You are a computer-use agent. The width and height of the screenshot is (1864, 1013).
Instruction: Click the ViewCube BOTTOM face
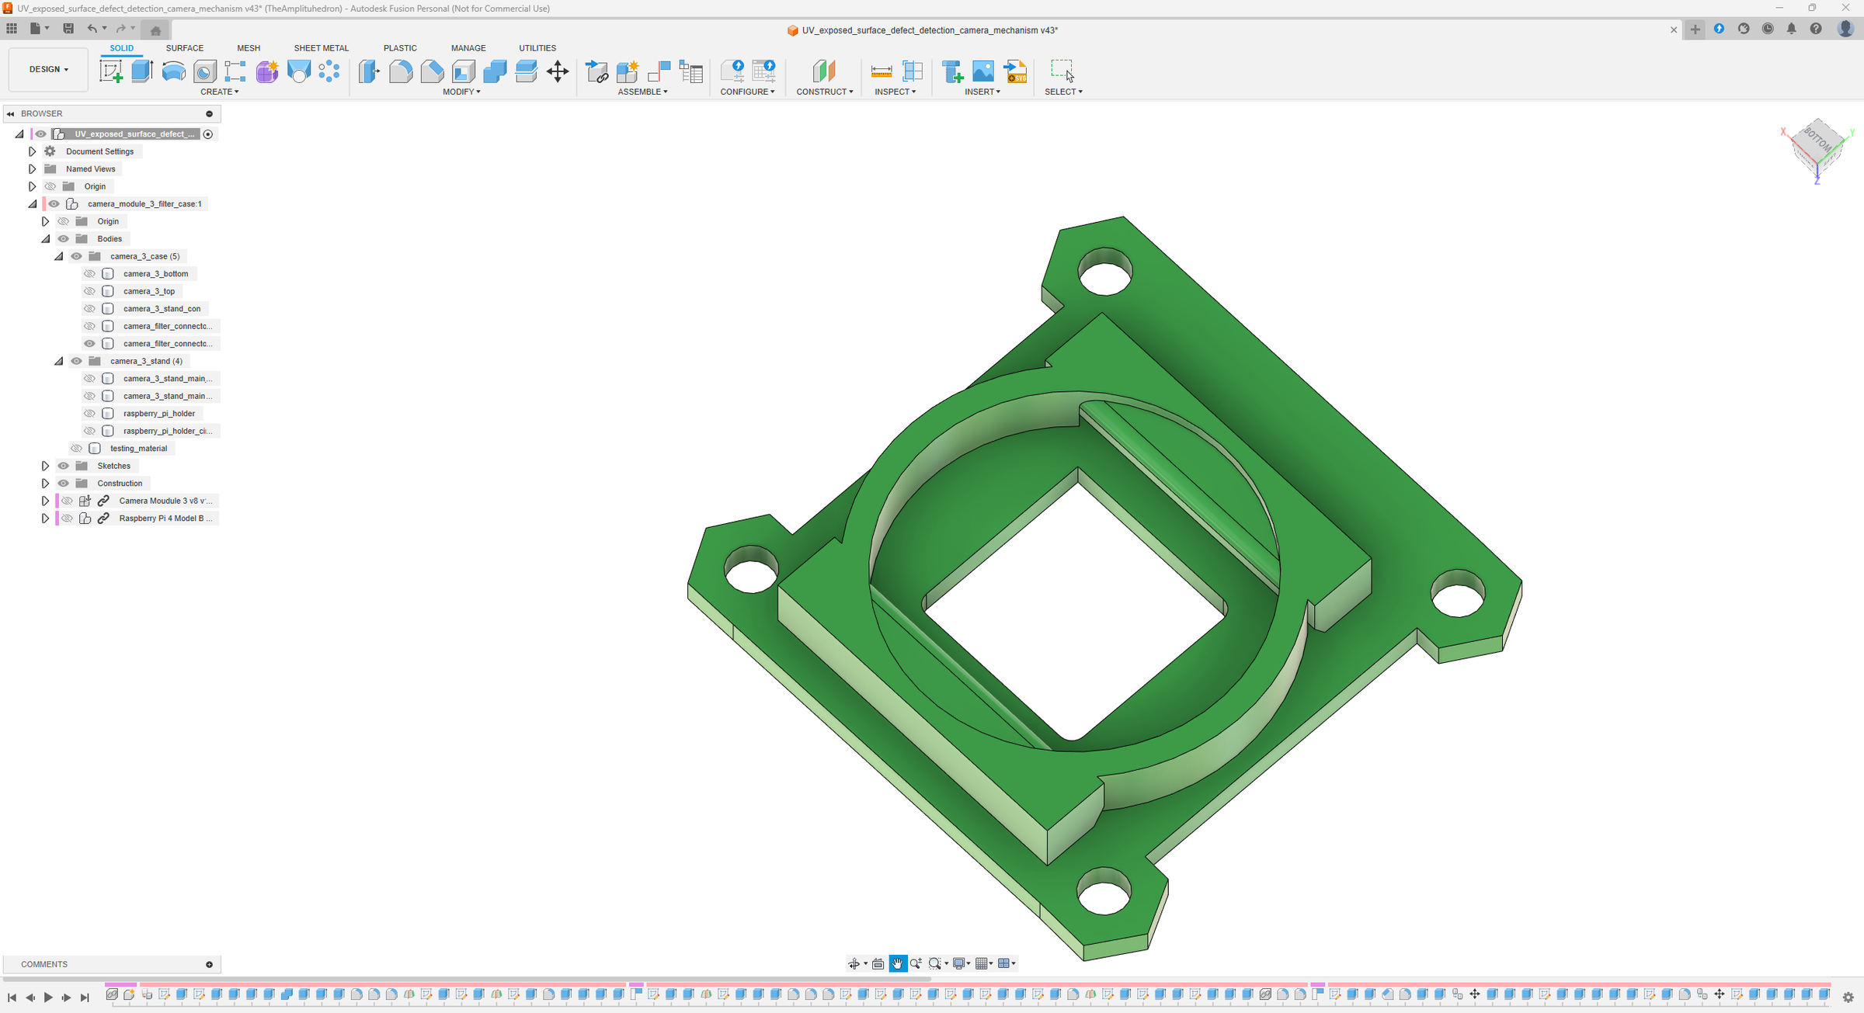[1817, 141]
